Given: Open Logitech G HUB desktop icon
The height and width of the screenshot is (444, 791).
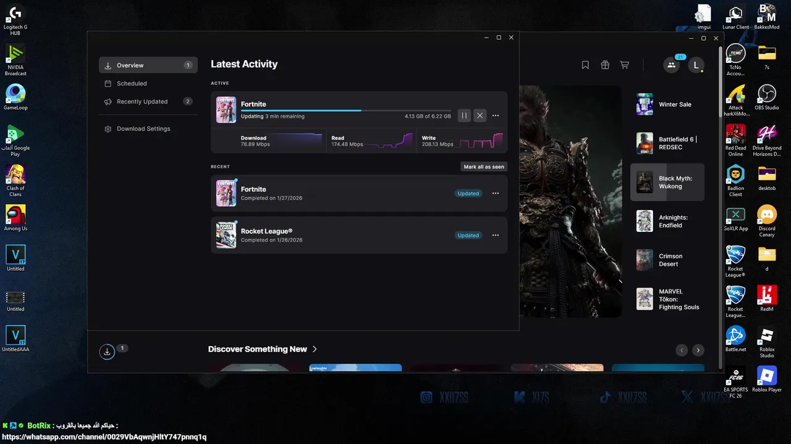Looking at the screenshot, I should point(15,20).
